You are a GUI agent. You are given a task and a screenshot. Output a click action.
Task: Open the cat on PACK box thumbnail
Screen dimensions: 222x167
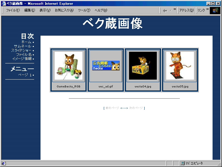(143, 66)
